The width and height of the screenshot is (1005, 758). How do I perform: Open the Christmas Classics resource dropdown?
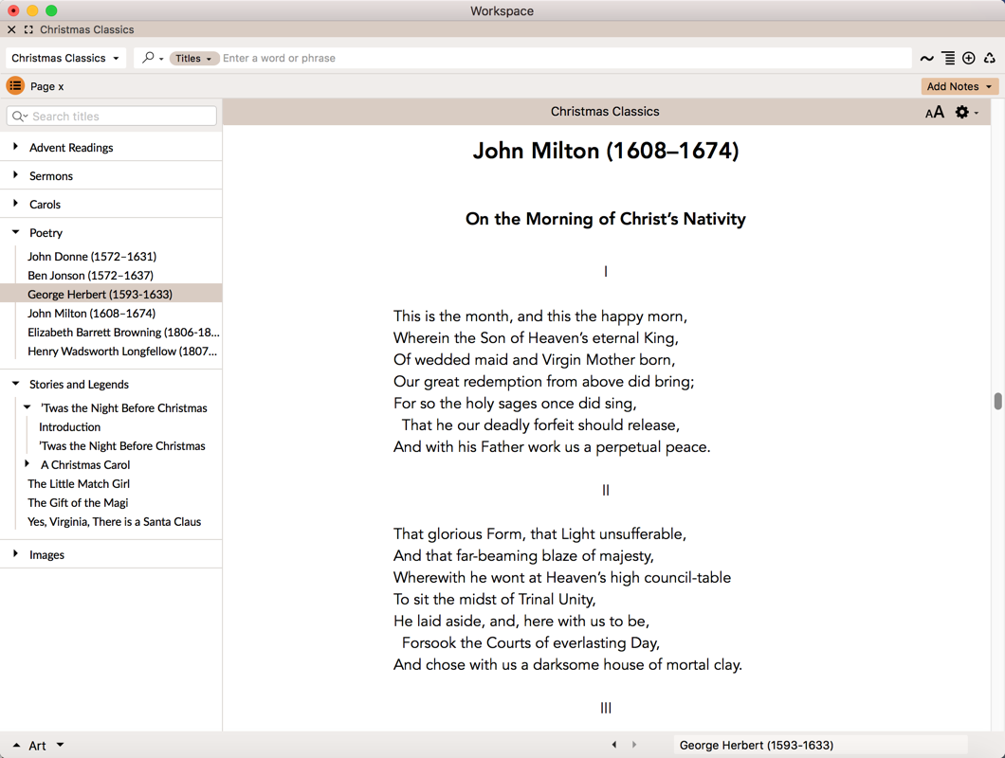point(65,58)
